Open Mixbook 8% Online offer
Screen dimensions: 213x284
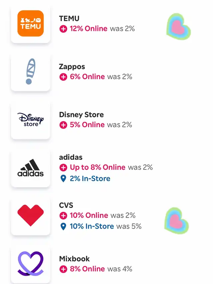[87, 269]
